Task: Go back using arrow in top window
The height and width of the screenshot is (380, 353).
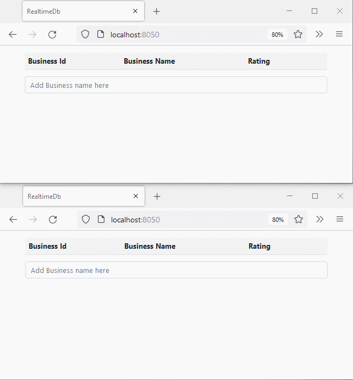Action: [x=13, y=35]
